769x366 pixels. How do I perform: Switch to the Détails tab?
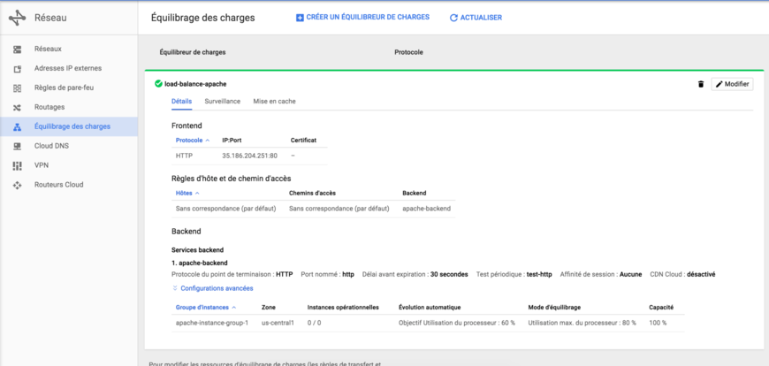[181, 102]
